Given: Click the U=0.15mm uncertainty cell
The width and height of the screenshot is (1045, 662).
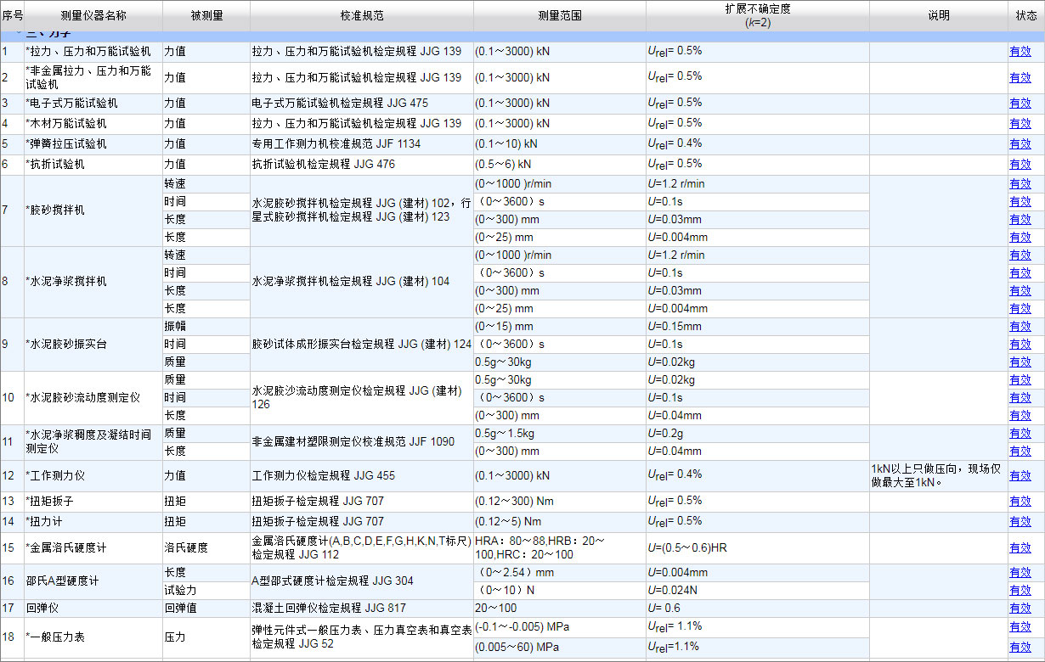Looking at the screenshot, I should point(757,327).
